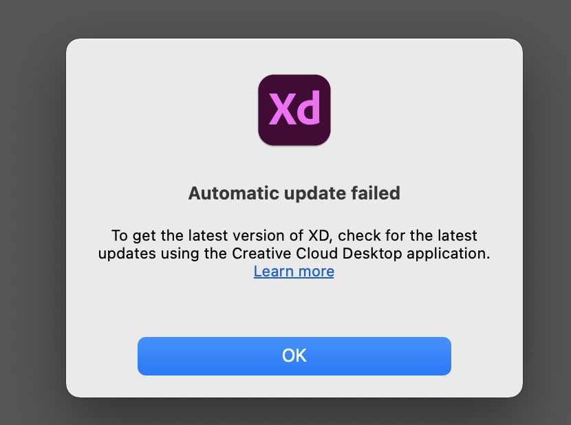Click the dialog's light gray background

click(294, 309)
